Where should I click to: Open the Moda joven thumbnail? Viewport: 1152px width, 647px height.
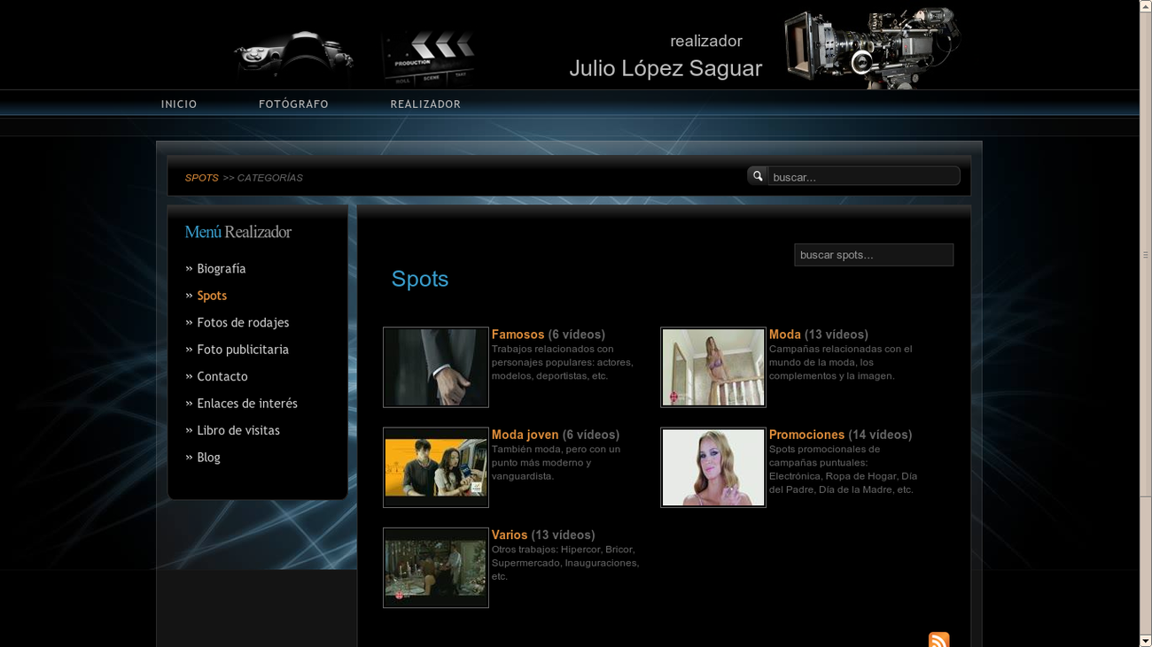click(435, 467)
